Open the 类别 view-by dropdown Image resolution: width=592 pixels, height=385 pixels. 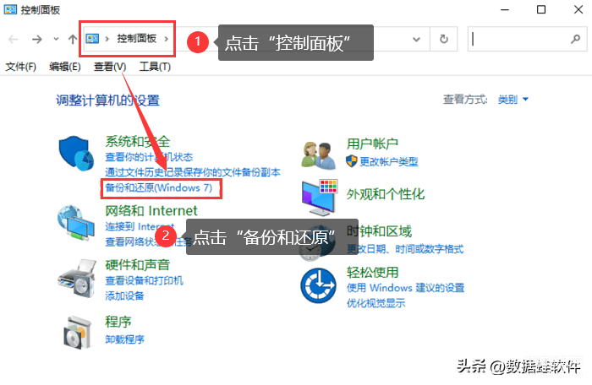pos(513,100)
